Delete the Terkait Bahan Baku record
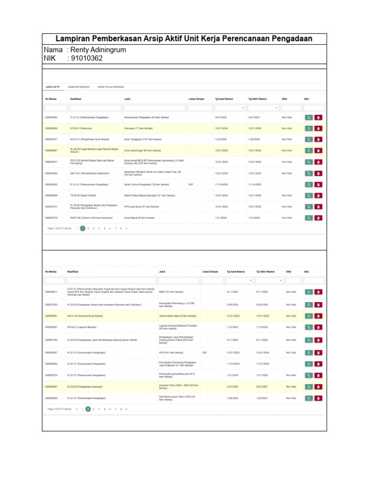369x492 pixels. (x=318, y=316)
